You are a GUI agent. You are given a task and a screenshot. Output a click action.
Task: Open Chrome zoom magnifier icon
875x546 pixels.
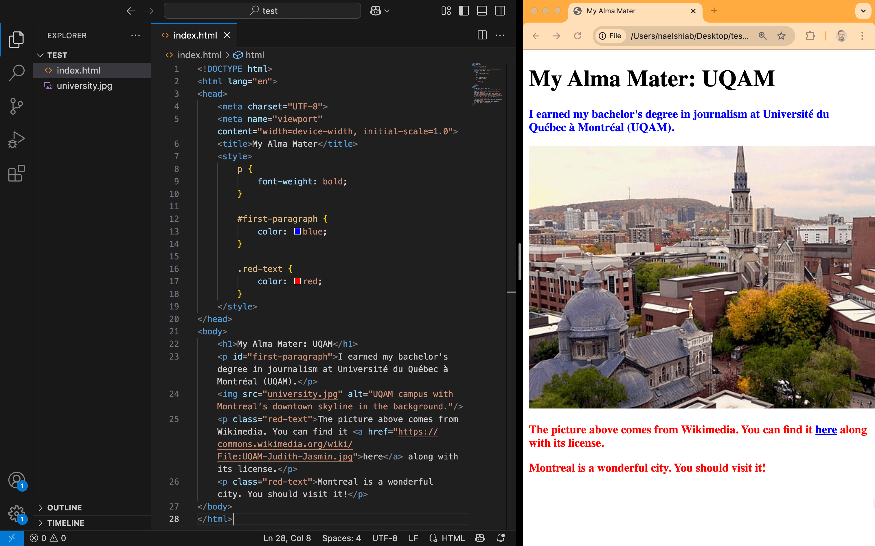(762, 36)
